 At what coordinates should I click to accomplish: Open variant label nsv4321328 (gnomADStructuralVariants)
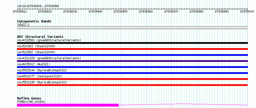[x=49, y=58]
